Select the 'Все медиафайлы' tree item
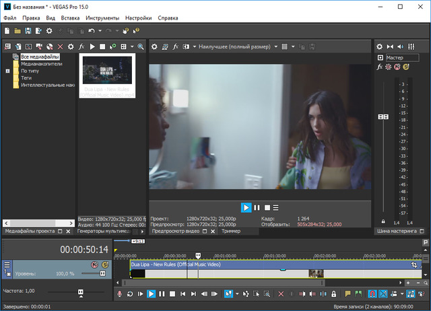 [x=39, y=57]
